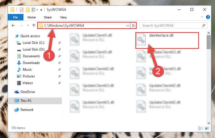Select Local Disk (C:) in sidebar
This screenshot has width=215, height=138.
34,43
